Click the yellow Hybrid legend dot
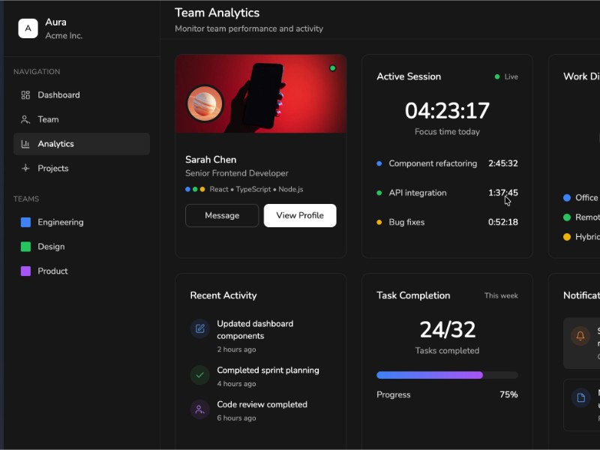Screen dimensions: 600x450 (x=567, y=237)
